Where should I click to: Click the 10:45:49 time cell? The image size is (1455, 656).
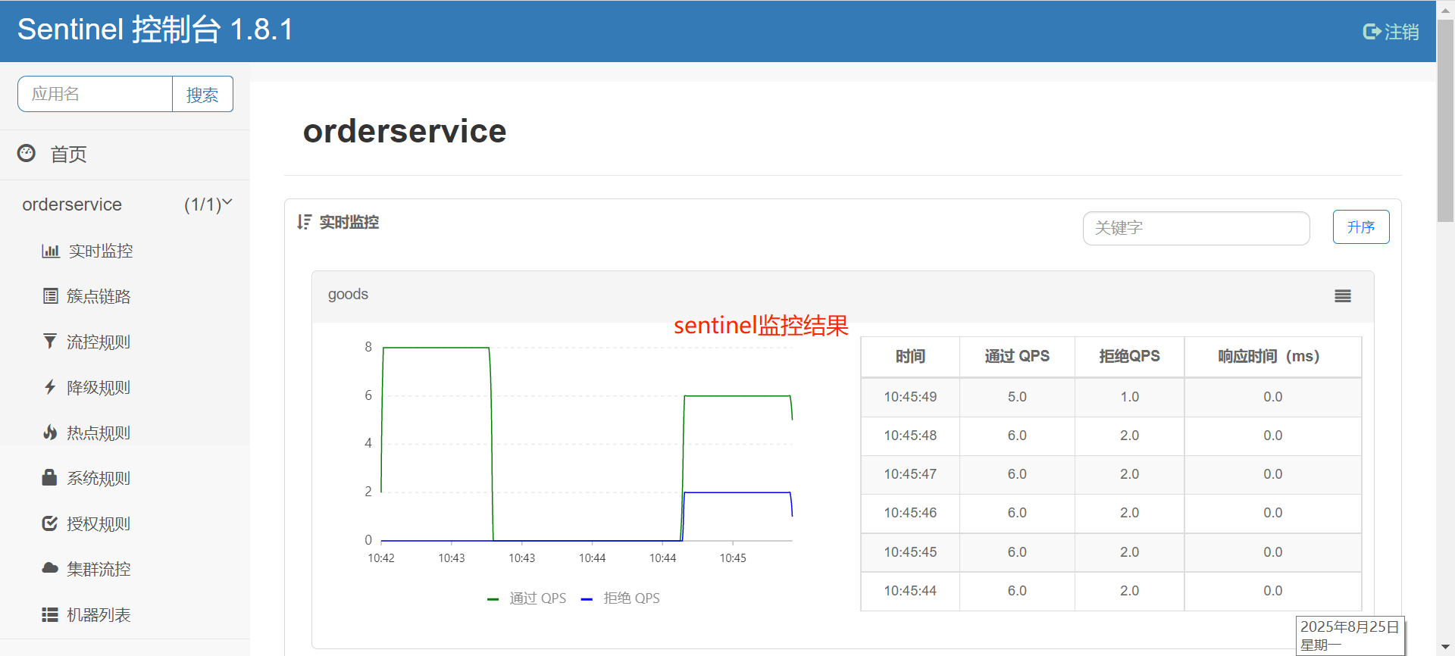point(910,397)
